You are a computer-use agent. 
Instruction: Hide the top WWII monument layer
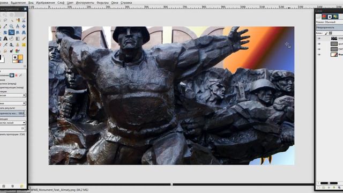tap(319, 38)
